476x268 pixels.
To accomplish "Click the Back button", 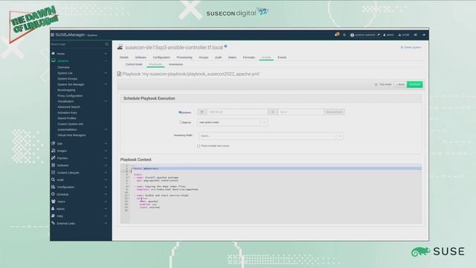I will pyautogui.click(x=400, y=84).
